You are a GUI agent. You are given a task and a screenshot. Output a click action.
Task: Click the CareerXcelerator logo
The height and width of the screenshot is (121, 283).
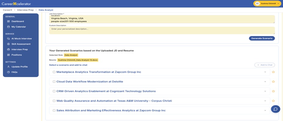coord(16,4)
